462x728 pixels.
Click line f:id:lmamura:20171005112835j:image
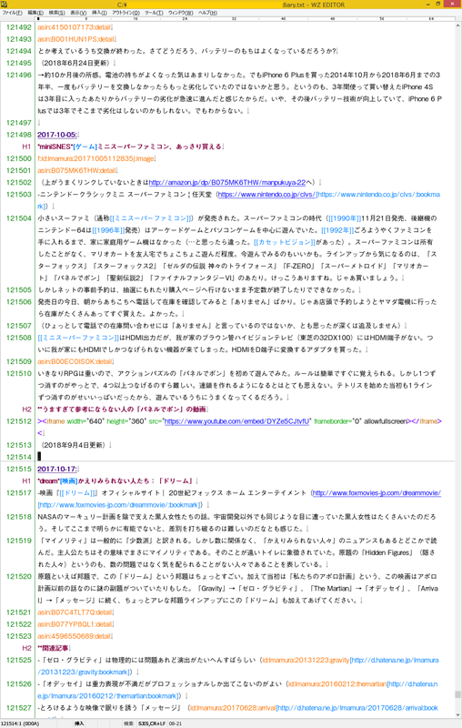(96, 158)
